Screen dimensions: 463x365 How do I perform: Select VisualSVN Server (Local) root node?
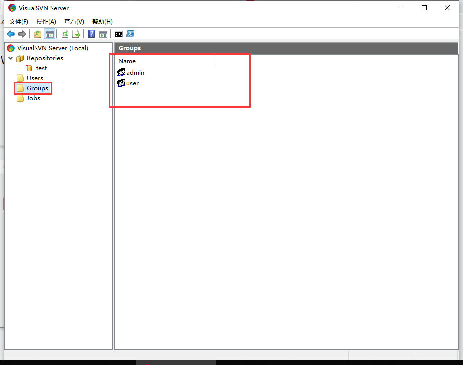[53, 48]
